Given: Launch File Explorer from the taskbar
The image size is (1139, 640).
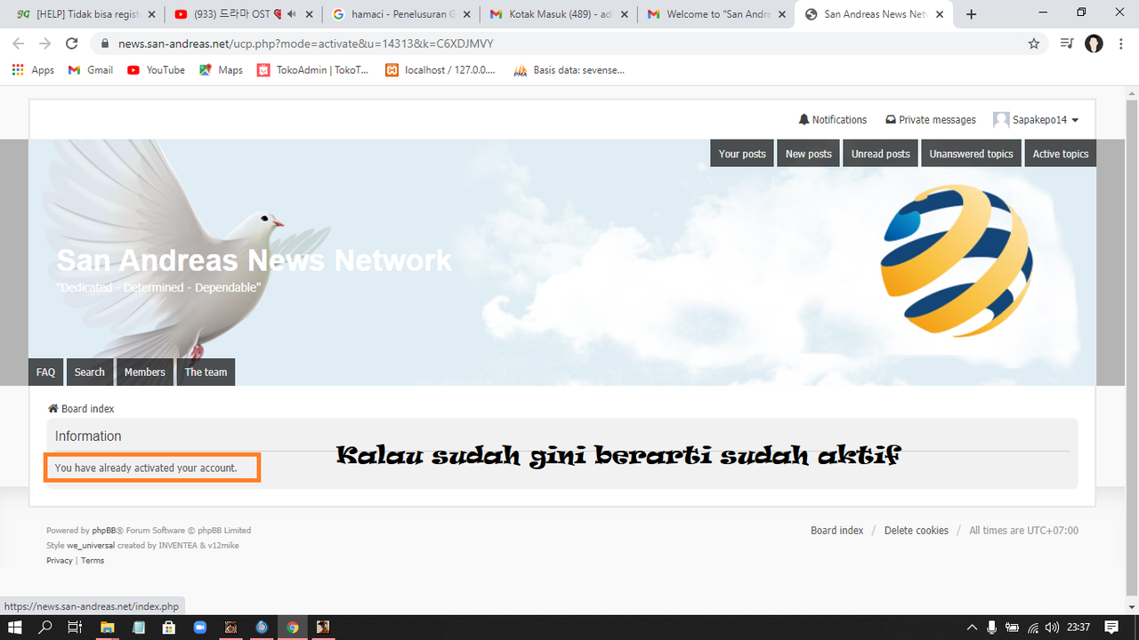Looking at the screenshot, I should (107, 628).
